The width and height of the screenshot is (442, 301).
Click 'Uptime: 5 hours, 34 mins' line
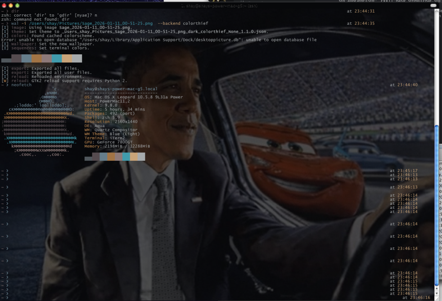(115, 110)
